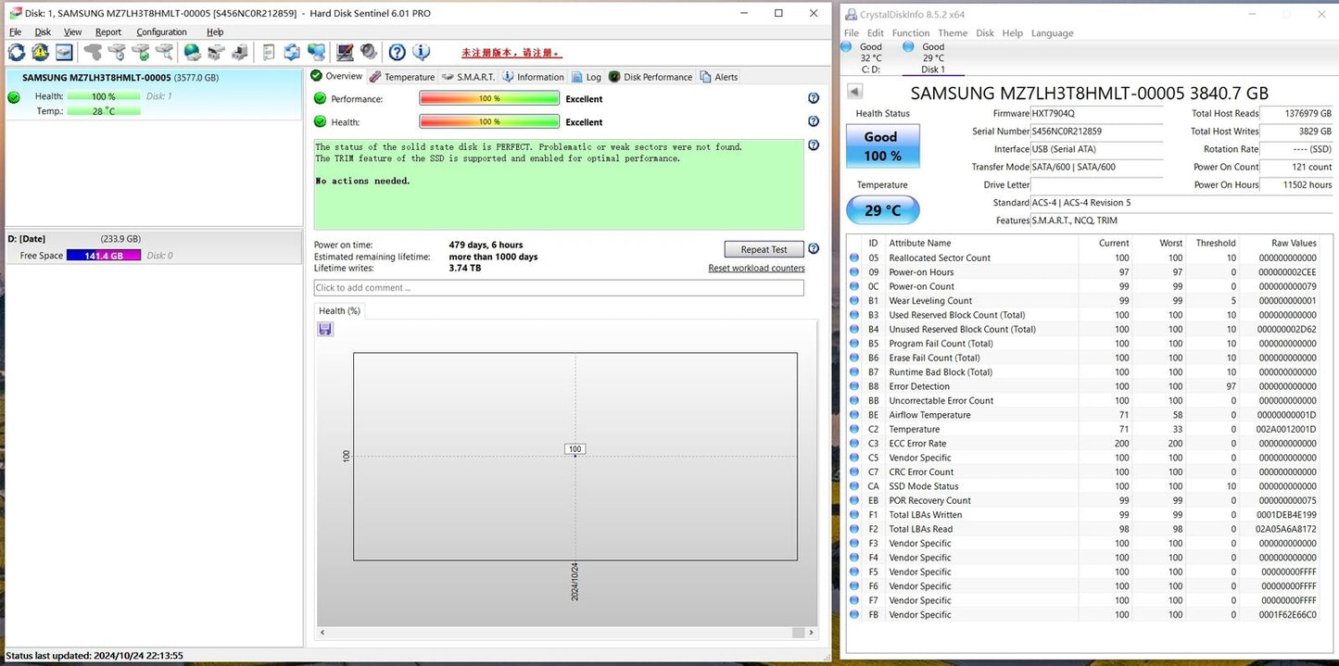
Task: Click the green check icon next to Performance
Action: [320, 98]
